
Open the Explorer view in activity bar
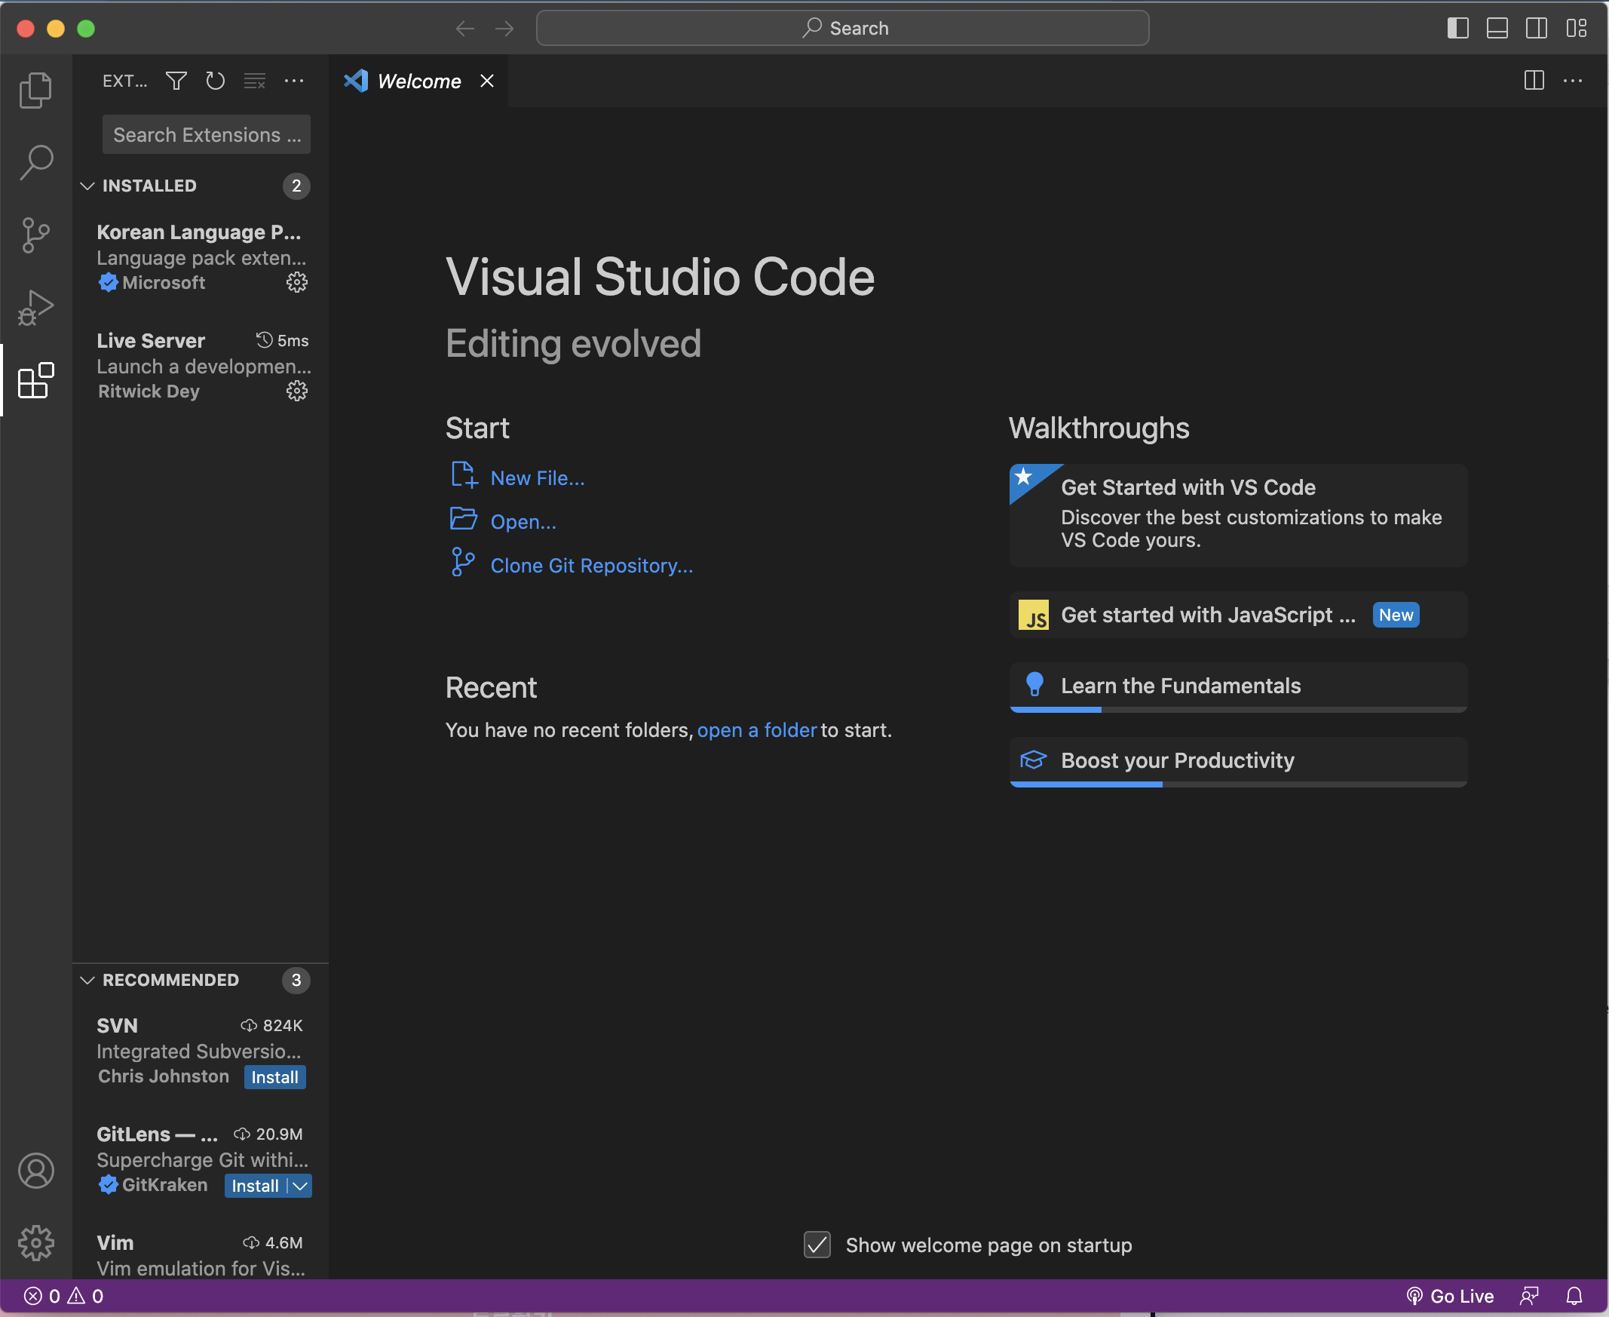35,91
